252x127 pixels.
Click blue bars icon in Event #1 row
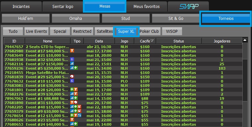click(72, 98)
